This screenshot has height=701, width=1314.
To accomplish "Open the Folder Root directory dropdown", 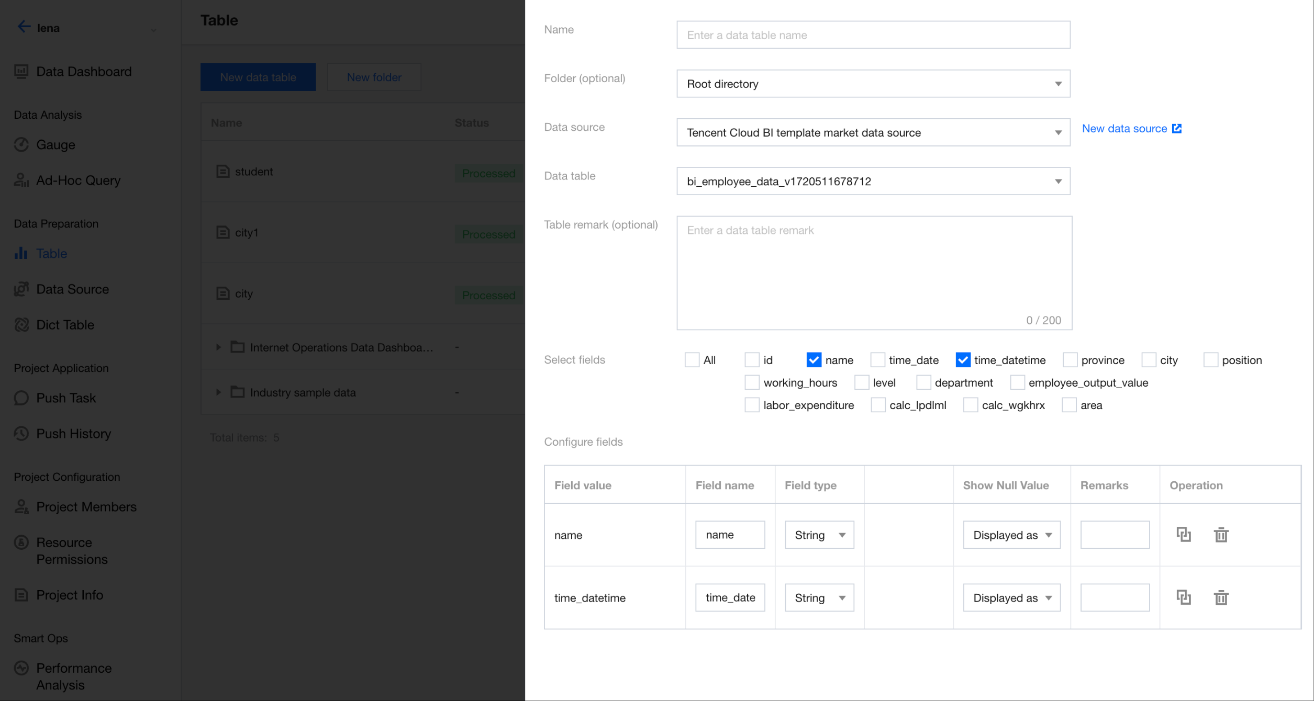I will (873, 84).
